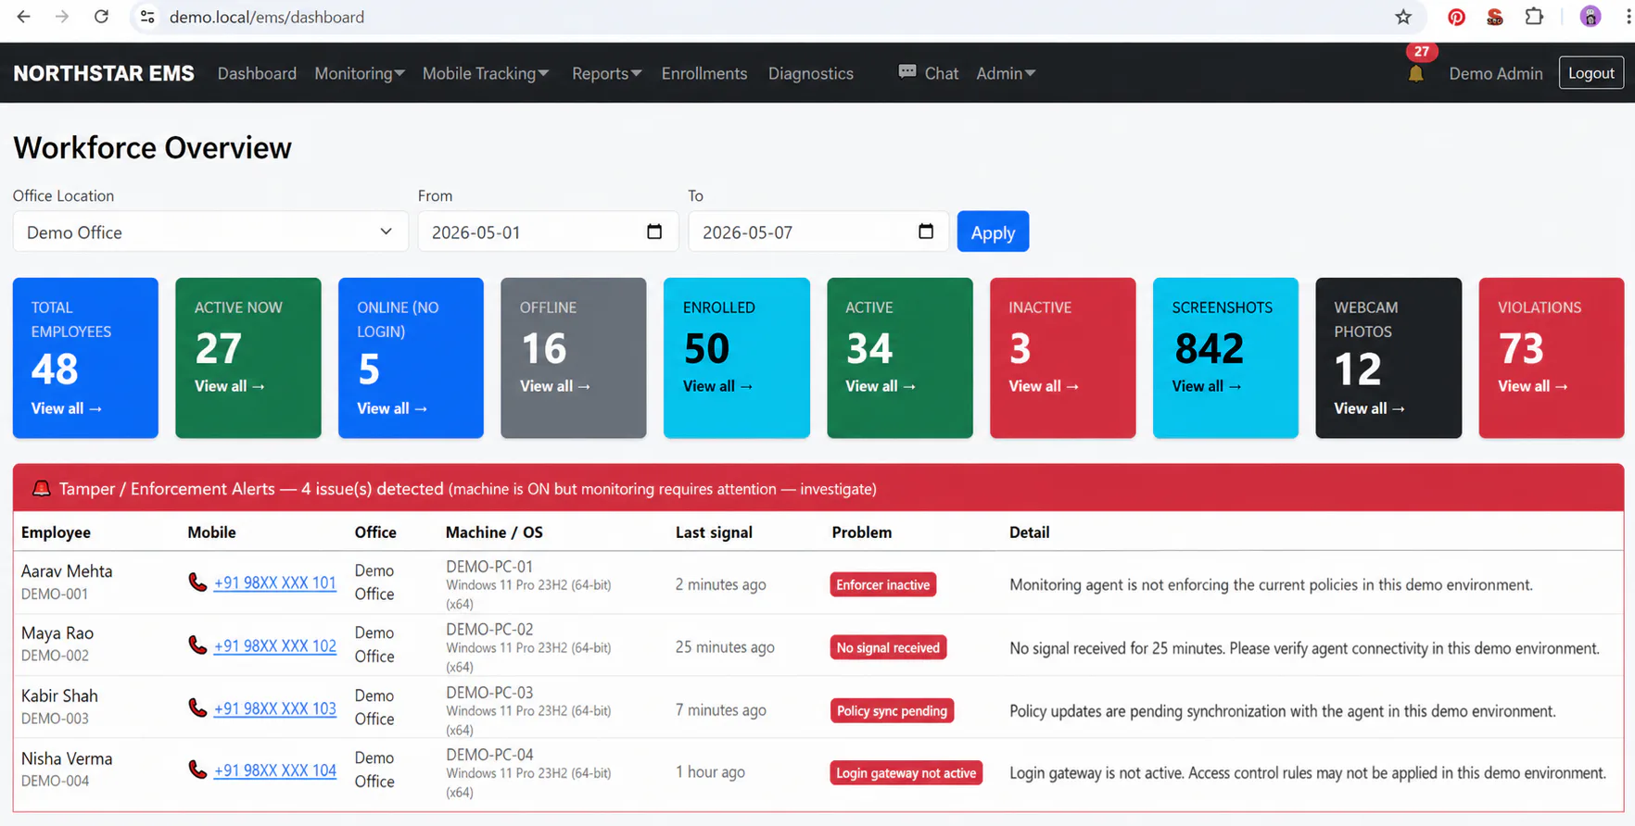
Task: View all Offline employees
Action: tap(555, 386)
